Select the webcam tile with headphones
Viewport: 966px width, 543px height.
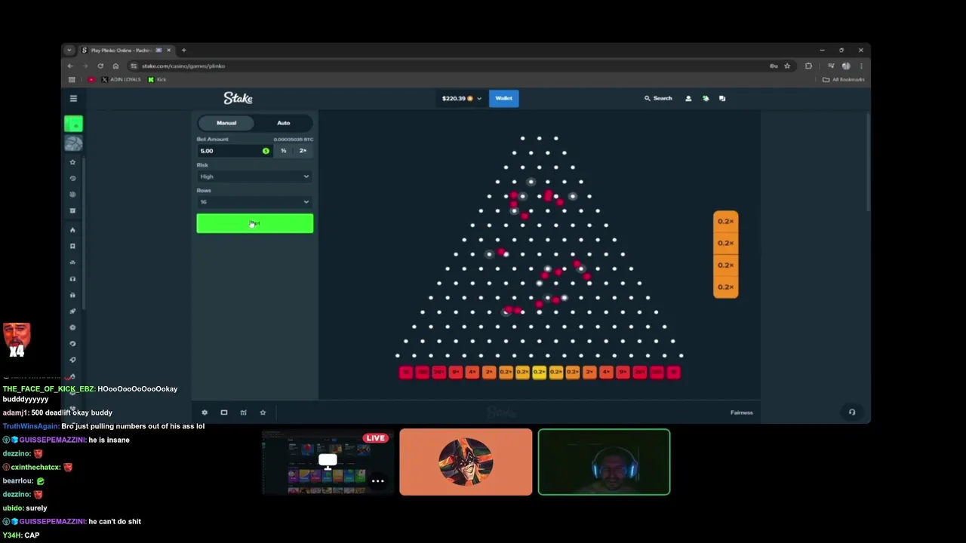[604, 462]
